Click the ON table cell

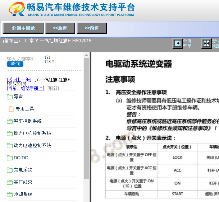click(x=177, y=183)
